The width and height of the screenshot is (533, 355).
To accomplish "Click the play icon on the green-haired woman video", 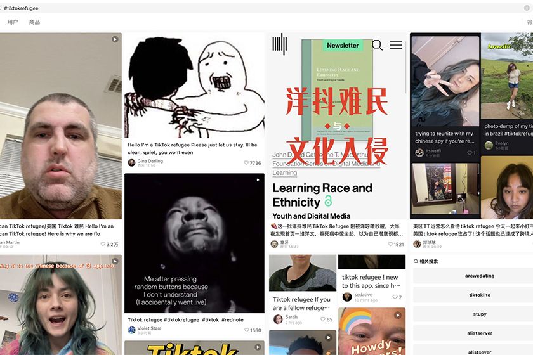I will (115, 261).
